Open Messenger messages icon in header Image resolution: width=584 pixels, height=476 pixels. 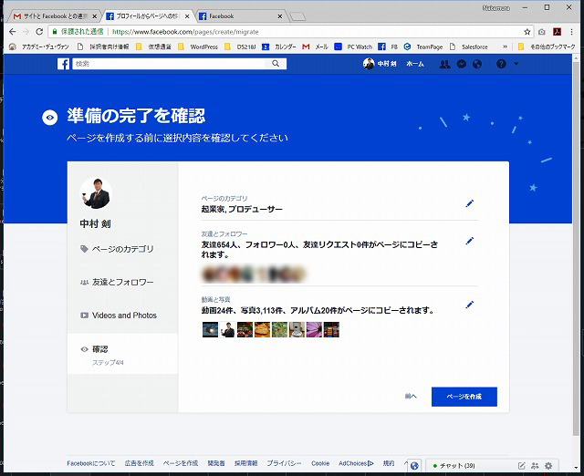(x=461, y=64)
